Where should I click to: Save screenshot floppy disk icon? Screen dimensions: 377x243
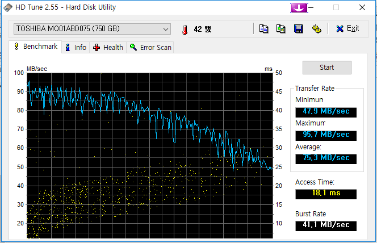click(x=299, y=29)
